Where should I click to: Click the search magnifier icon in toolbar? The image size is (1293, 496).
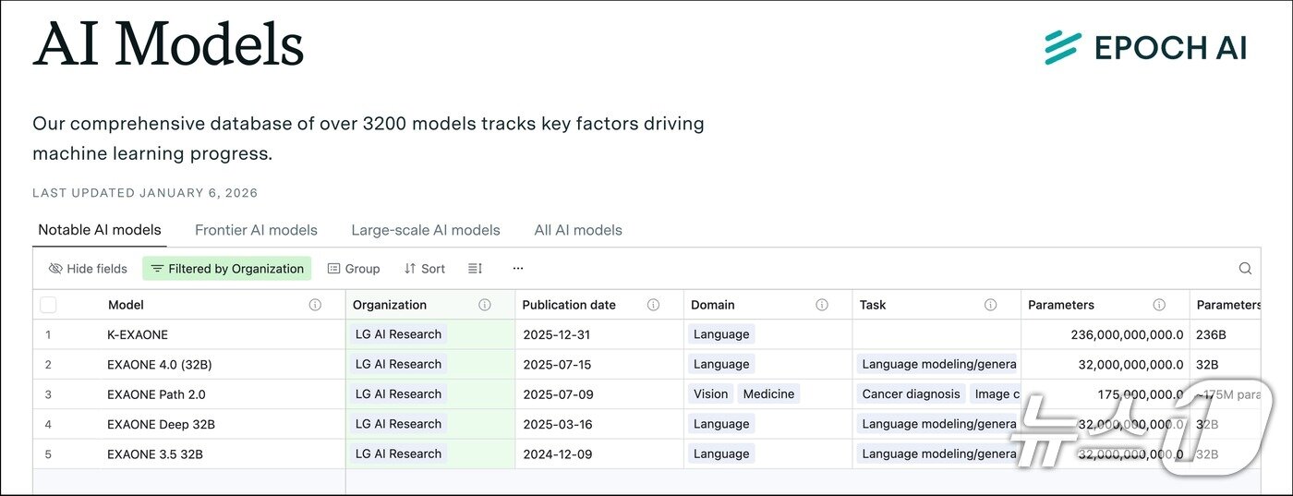point(1245,269)
